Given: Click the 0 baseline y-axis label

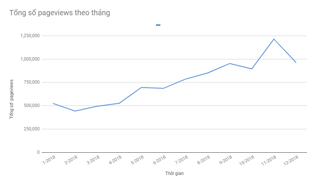Looking at the screenshot, I should [38, 152].
